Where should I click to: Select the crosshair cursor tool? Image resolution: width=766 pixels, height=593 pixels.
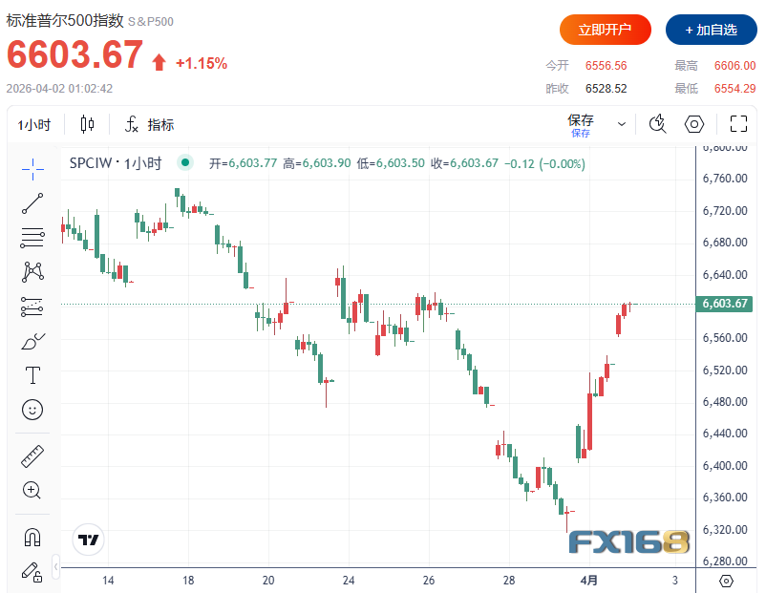click(x=32, y=169)
